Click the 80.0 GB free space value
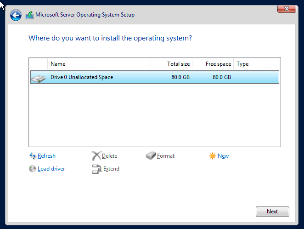 [x=222, y=77]
